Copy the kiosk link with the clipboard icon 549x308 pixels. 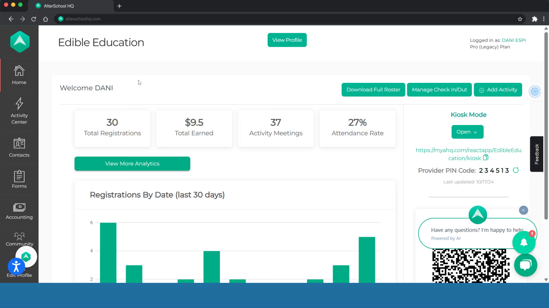(x=486, y=157)
